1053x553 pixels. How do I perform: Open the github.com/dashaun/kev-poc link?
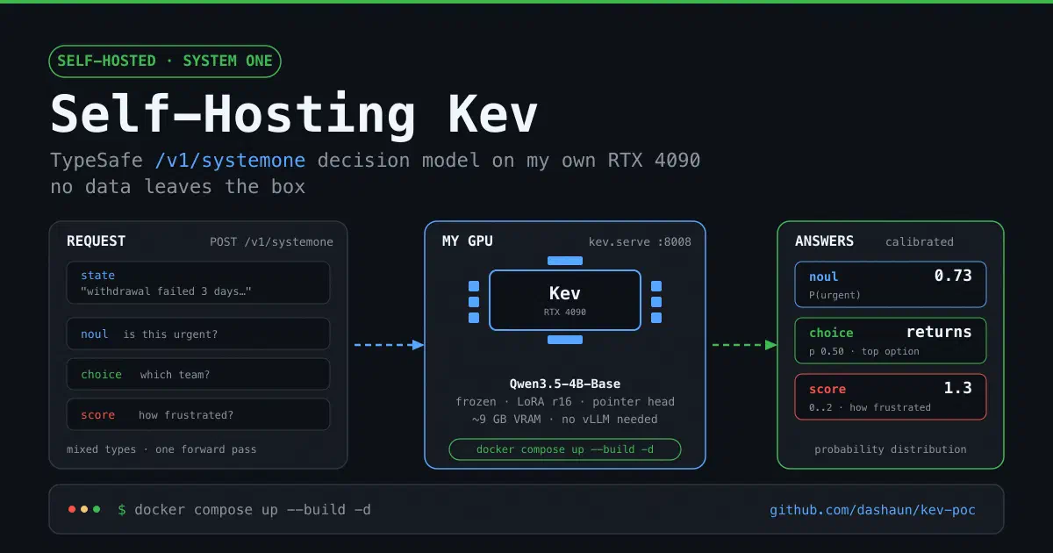coord(872,509)
